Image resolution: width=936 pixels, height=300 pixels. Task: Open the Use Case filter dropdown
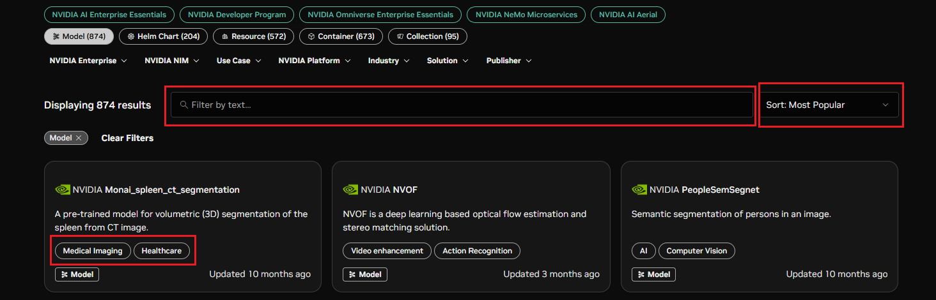[x=238, y=61]
